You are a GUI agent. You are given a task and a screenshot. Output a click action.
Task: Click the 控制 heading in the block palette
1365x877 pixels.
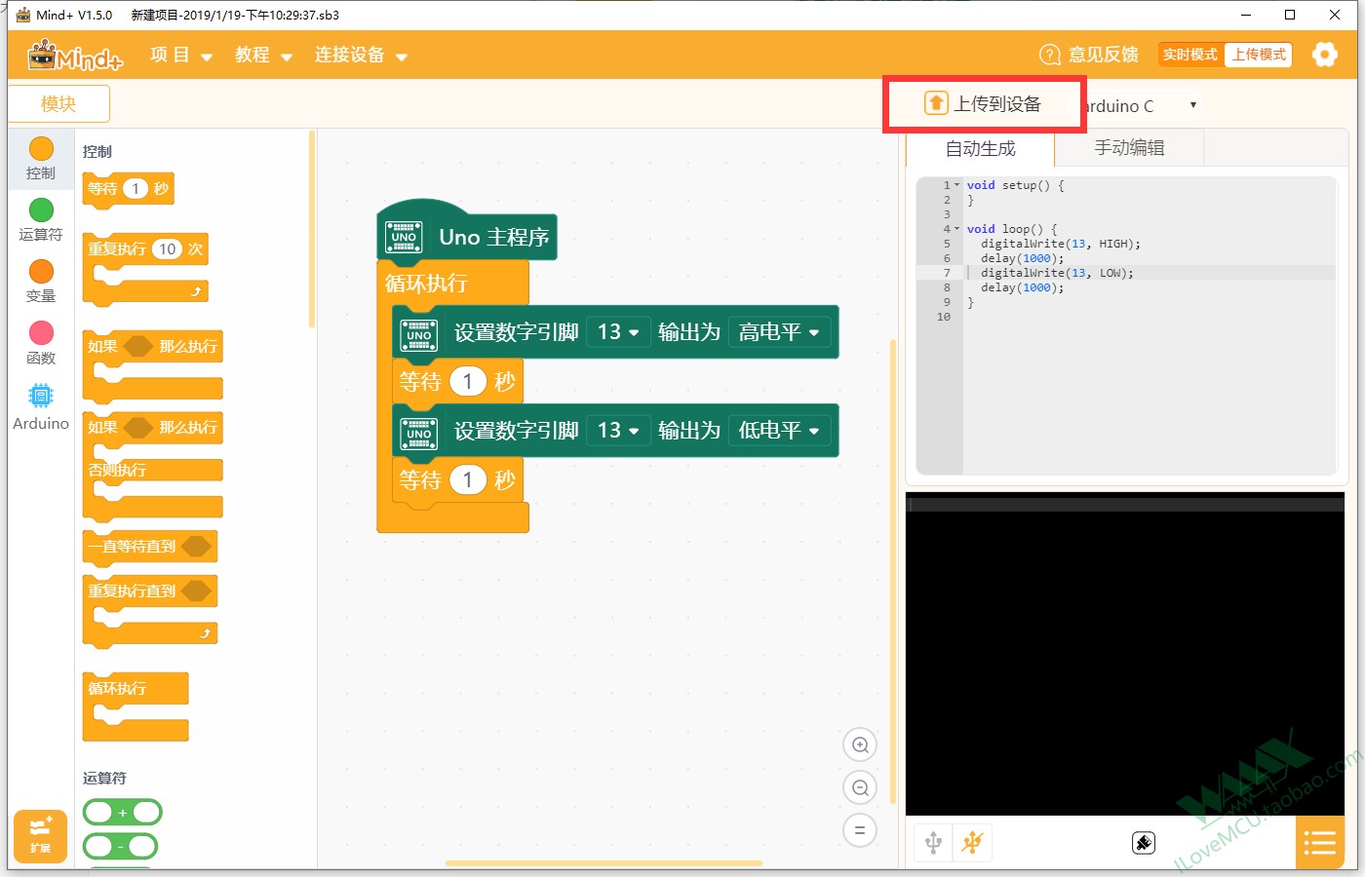[97, 152]
